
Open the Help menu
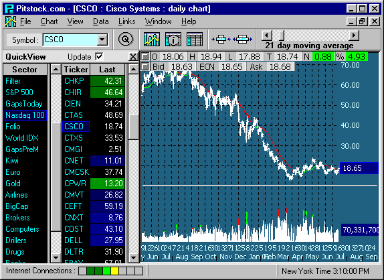189,21
